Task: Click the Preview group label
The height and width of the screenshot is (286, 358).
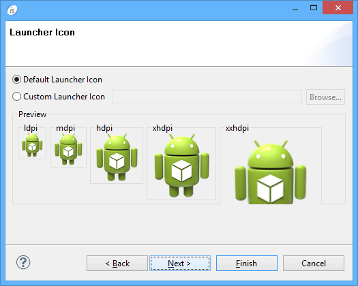Action: pyautogui.click(x=33, y=114)
